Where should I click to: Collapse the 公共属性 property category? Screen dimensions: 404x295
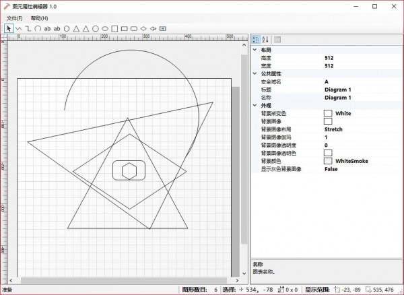point(255,73)
